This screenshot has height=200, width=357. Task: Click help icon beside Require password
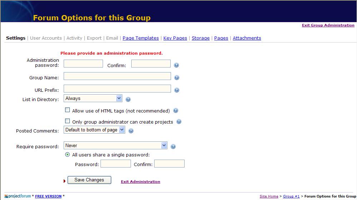pyautogui.click(x=173, y=146)
